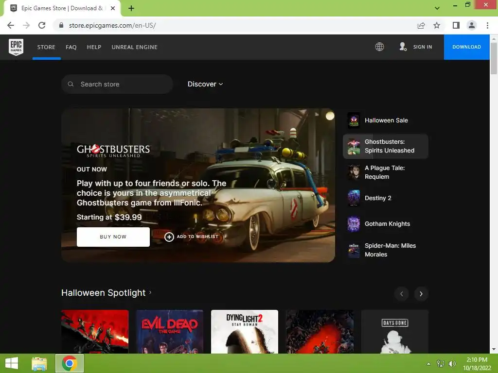
Task: Reload the page
Action: [42, 25]
